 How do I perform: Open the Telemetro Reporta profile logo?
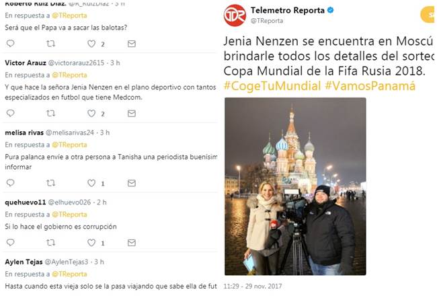pyautogui.click(x=235, y=15)
